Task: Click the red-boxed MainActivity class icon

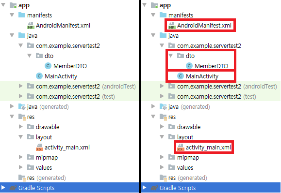Action: (181, 76)
